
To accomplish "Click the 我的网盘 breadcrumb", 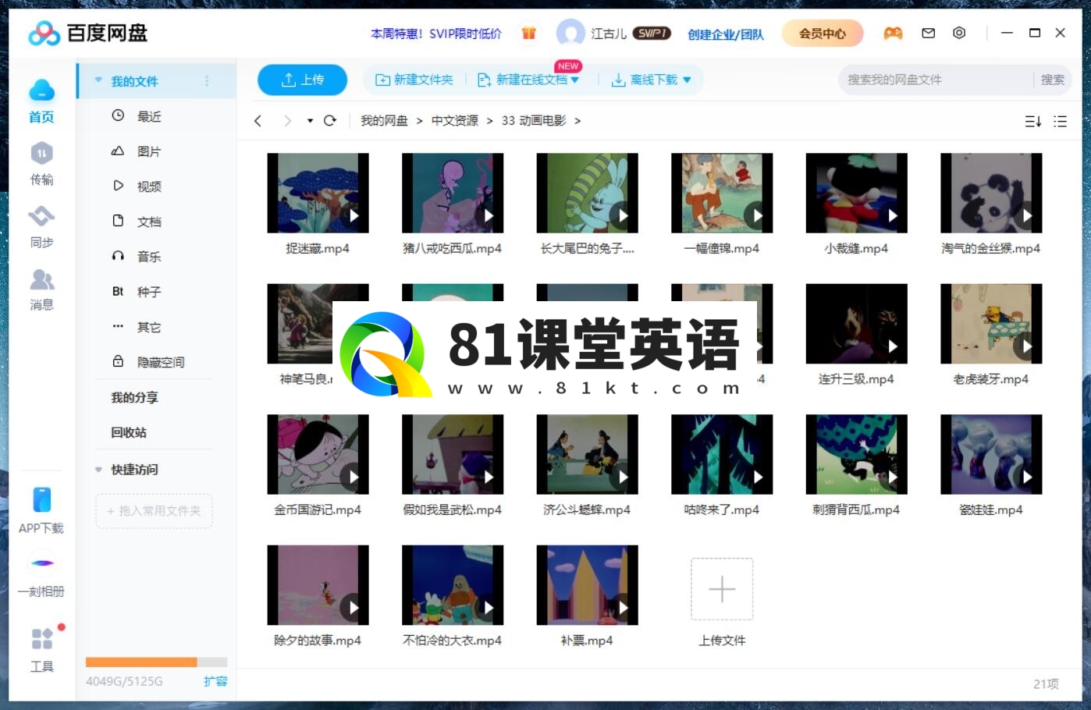I will click(x=384, y=121).
